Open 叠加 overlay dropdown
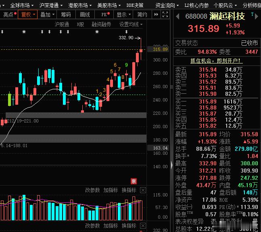 point(47,15)
